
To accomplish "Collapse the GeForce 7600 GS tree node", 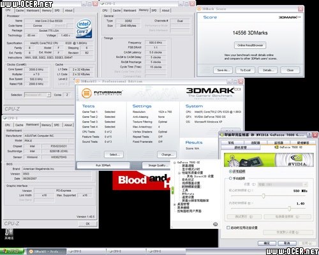I will click(175, 163).
